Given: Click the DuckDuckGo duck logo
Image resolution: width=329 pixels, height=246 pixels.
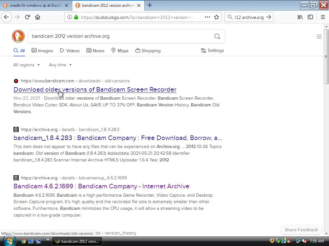Looking at the screenshot, I should coord(18,36).
